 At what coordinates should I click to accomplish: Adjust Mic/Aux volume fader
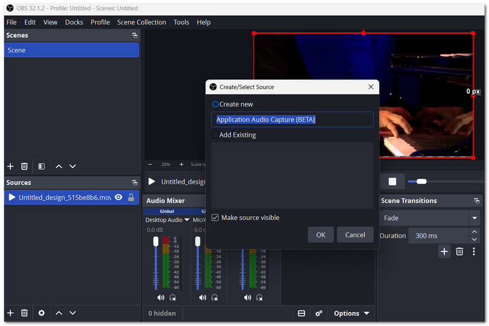click(197, 241)
